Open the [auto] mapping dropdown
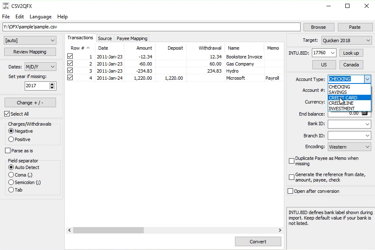This screenshot has height=250, width=375. point(30,40)
